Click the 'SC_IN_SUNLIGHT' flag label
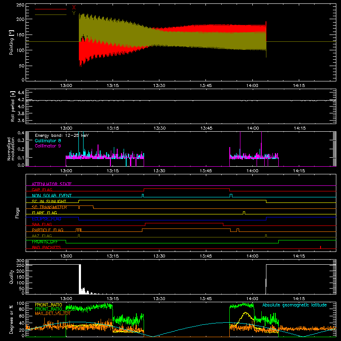 49,201
